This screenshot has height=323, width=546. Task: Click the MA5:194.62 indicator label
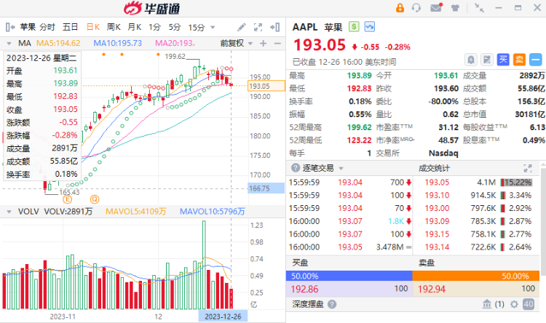pos(58,43)
